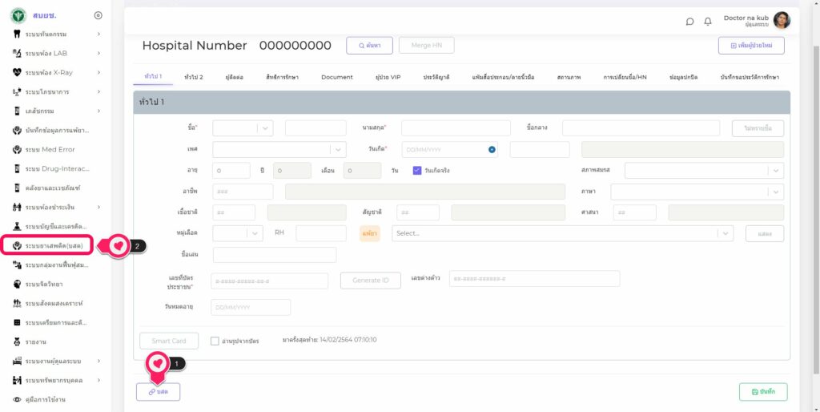Click the ระบบห้อง X-Ray heart icon
Viewport: 820px width, 412px height.
coord(17,72)
